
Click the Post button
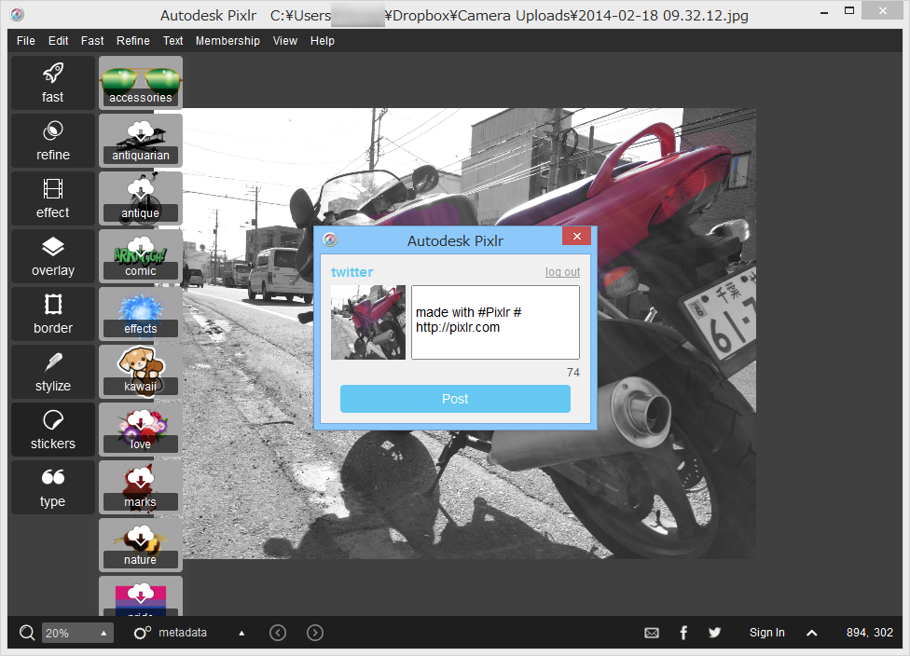pos(455,399)
